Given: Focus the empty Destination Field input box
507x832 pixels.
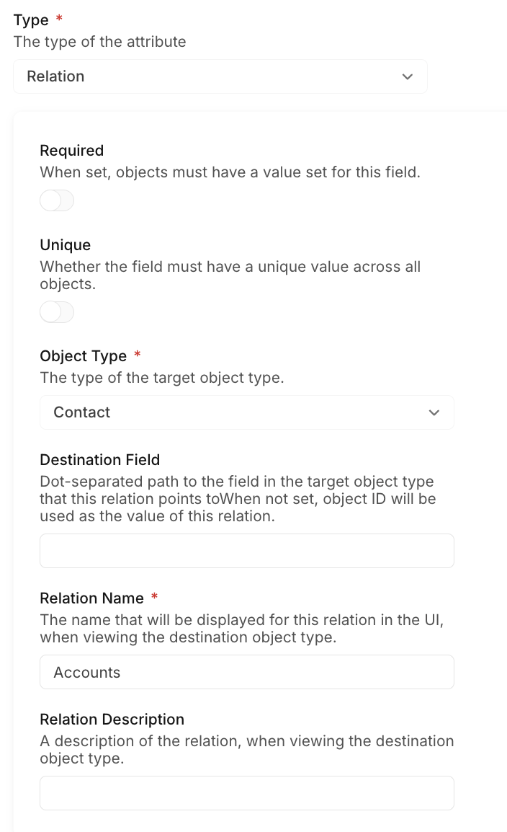Looking at the screenshot, I should click(246, 551).
